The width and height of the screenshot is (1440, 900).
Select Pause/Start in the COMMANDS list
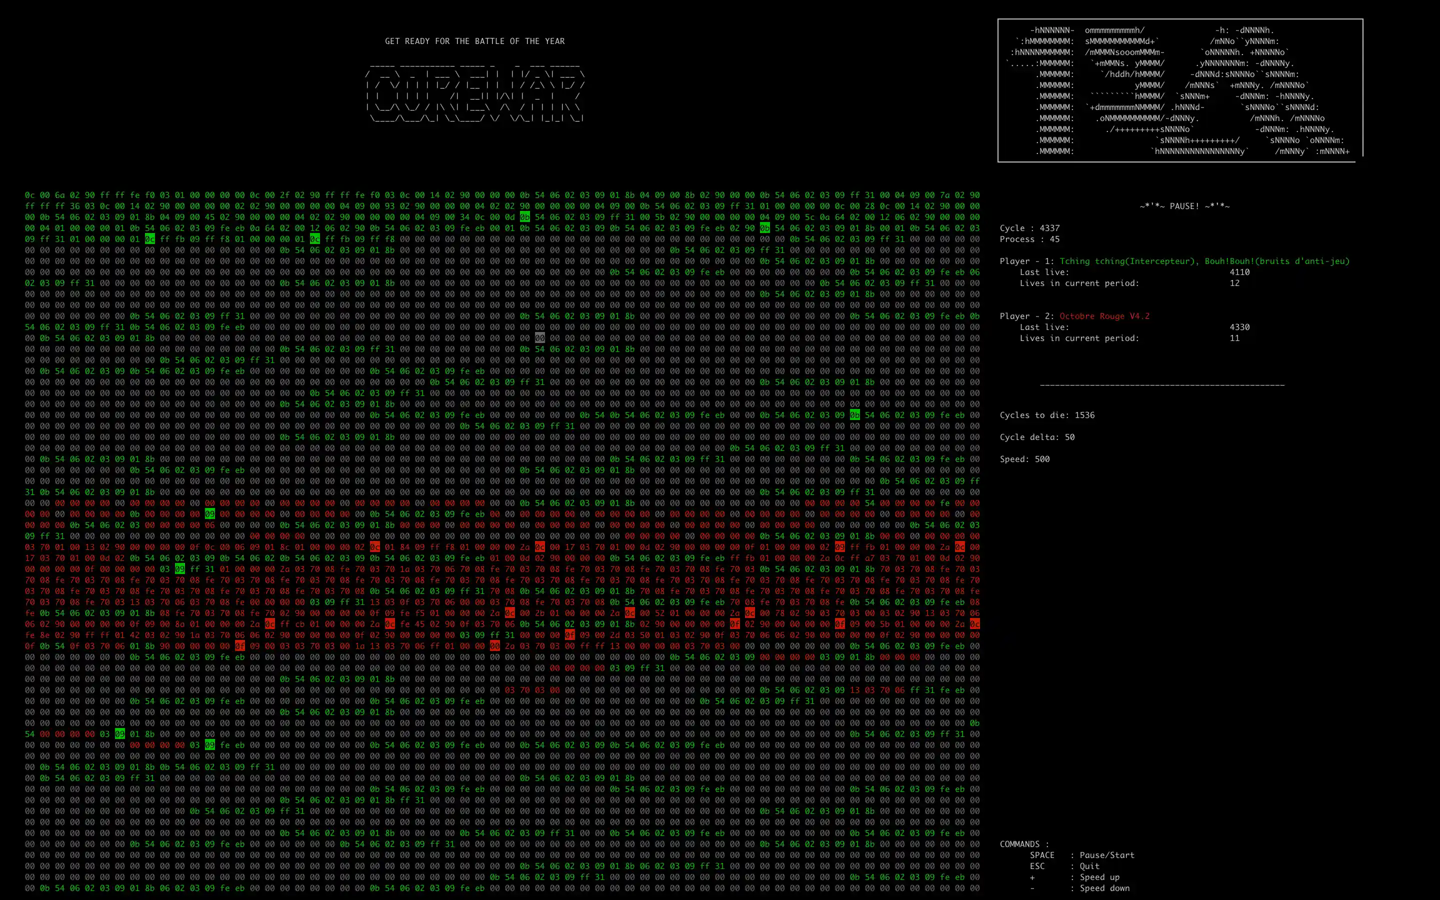(1108, 855)
